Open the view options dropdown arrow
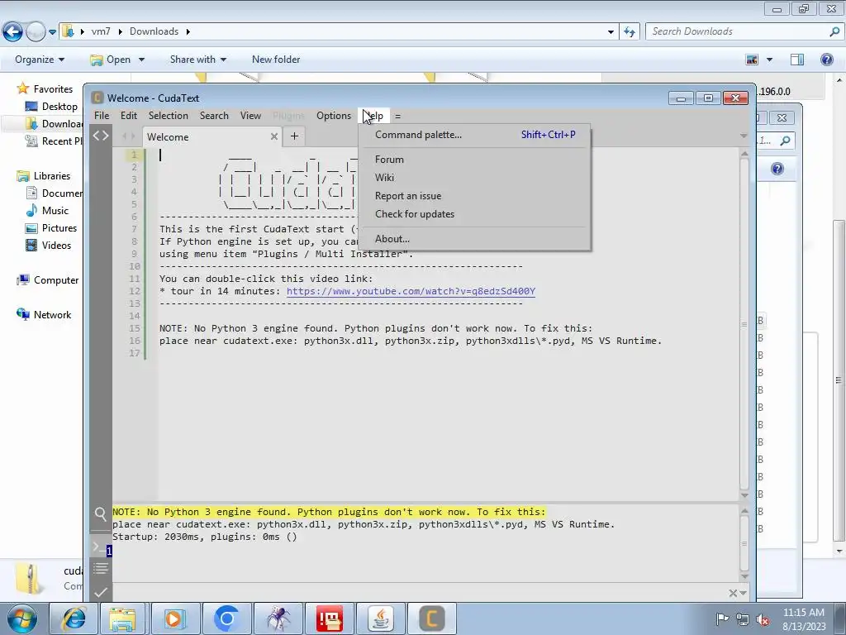The height and width of the screenshot is (635, 846). pos(769,60)
